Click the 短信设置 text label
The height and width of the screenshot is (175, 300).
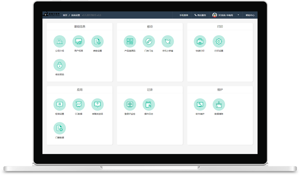59,114
